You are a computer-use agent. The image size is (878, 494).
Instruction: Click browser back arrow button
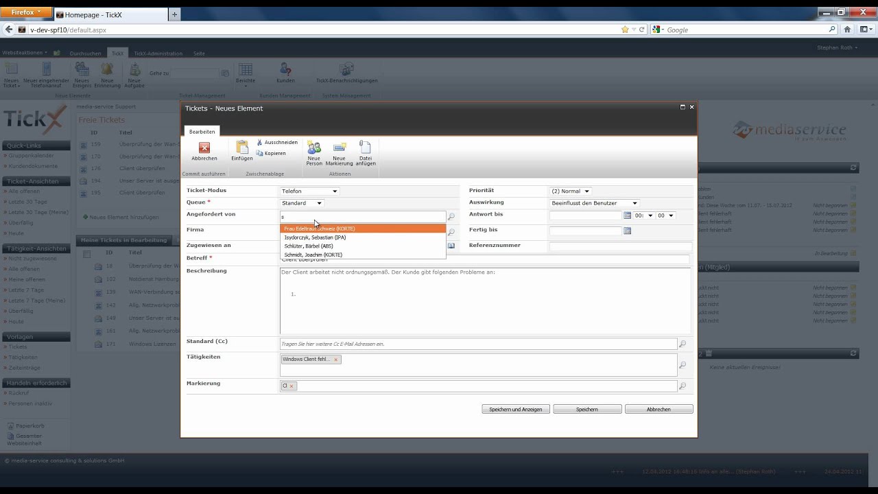pyautogui.click(x=9, y=30)
